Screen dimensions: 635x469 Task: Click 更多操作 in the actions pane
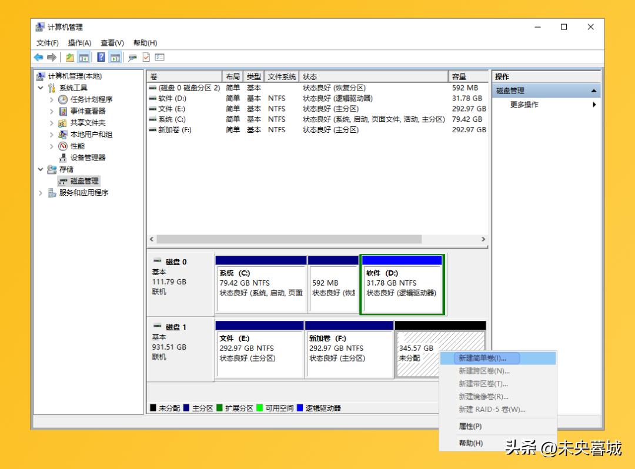524,105
